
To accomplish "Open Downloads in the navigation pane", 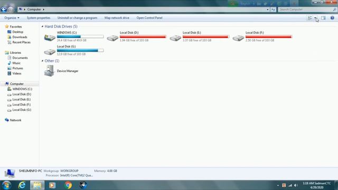I will [20, 37].
